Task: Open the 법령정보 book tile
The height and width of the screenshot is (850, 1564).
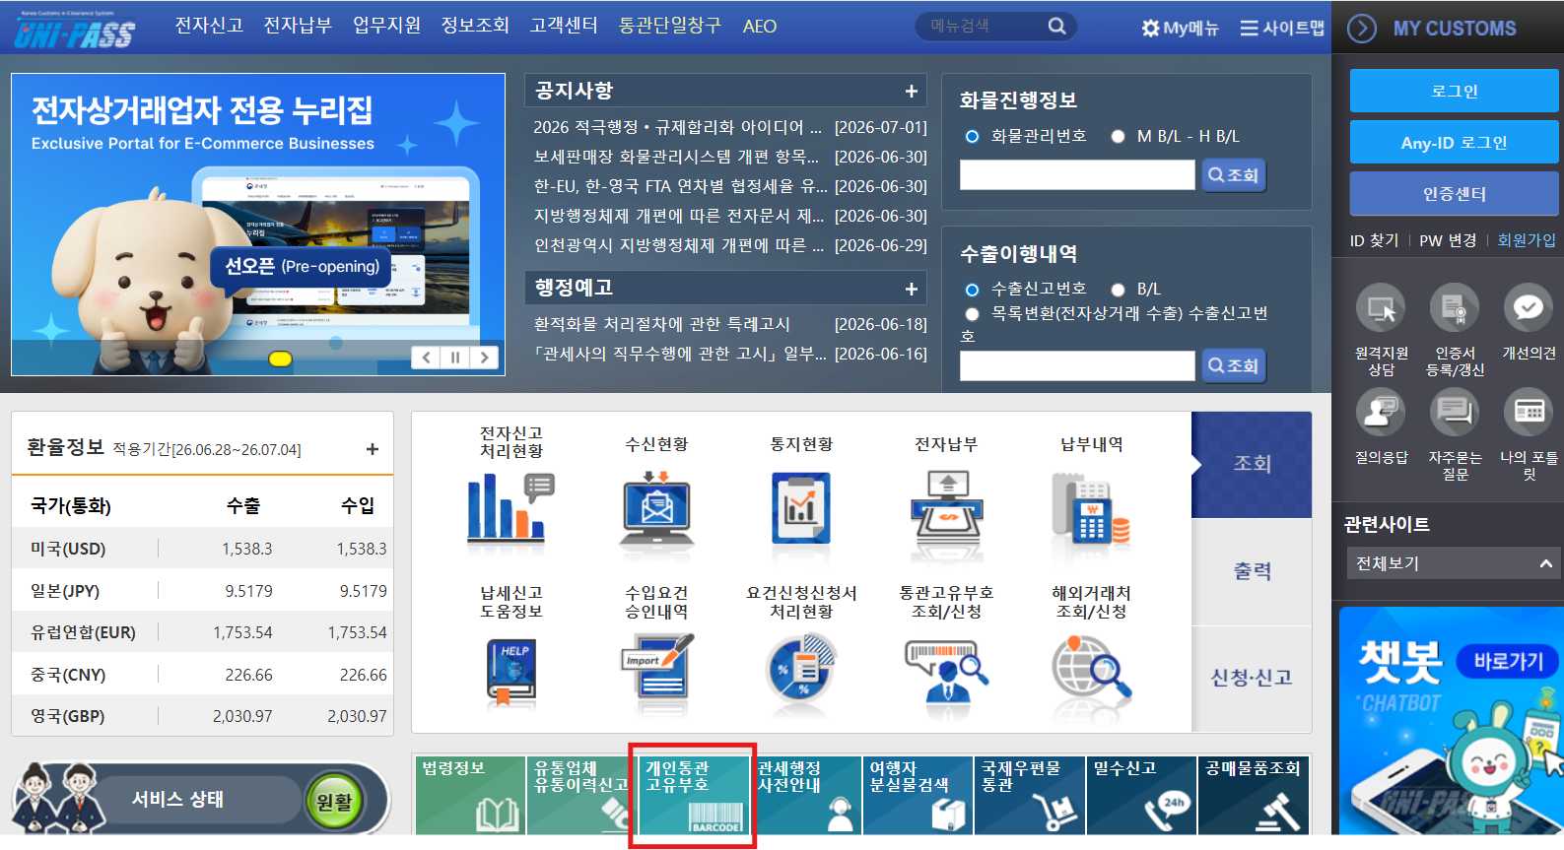Action: point(470,795)
